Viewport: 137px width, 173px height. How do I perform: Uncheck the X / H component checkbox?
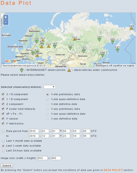pyautogui.click(x=3, y=94)
